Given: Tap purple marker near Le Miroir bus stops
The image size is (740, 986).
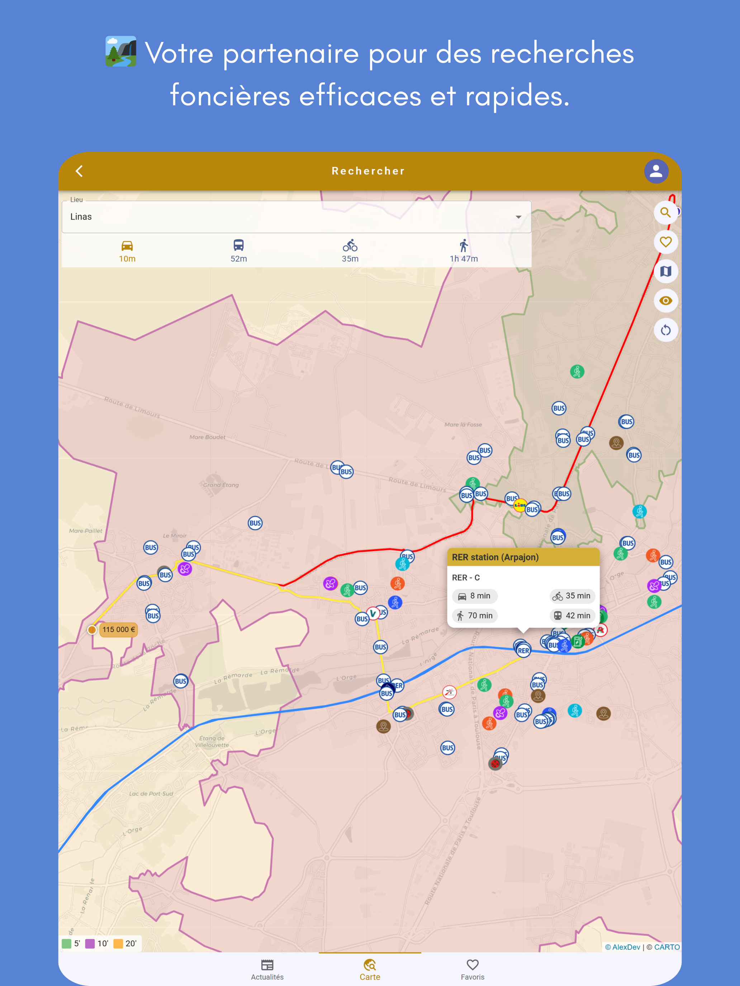Looking at the screenshot, I should tap(185, 568).
